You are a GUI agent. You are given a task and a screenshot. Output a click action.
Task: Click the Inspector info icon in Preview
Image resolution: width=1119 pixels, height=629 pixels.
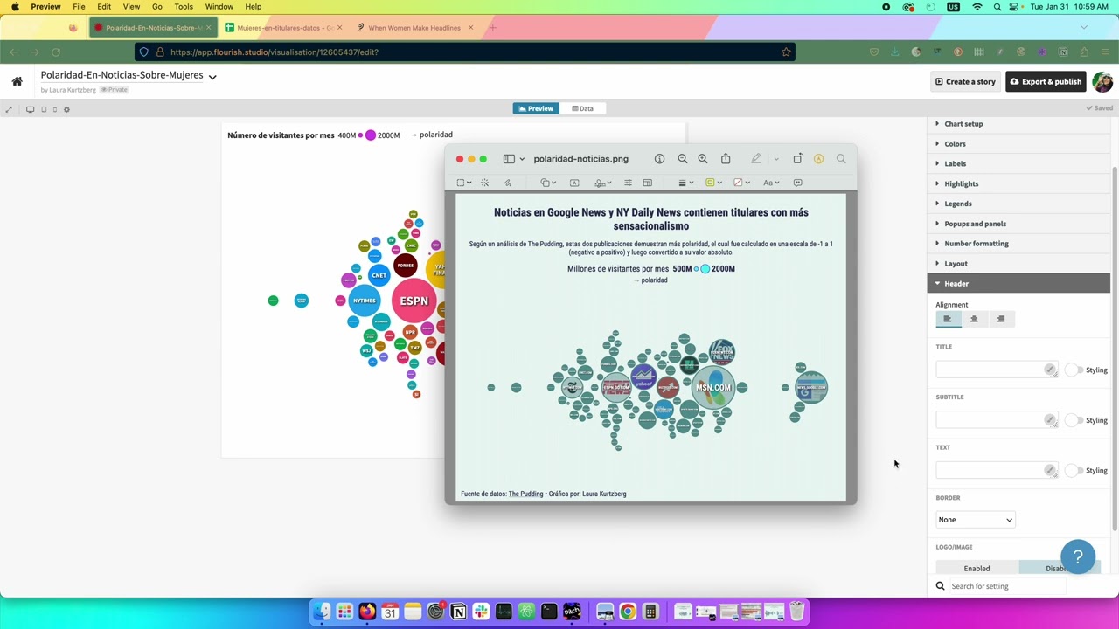tap(659, 159)
